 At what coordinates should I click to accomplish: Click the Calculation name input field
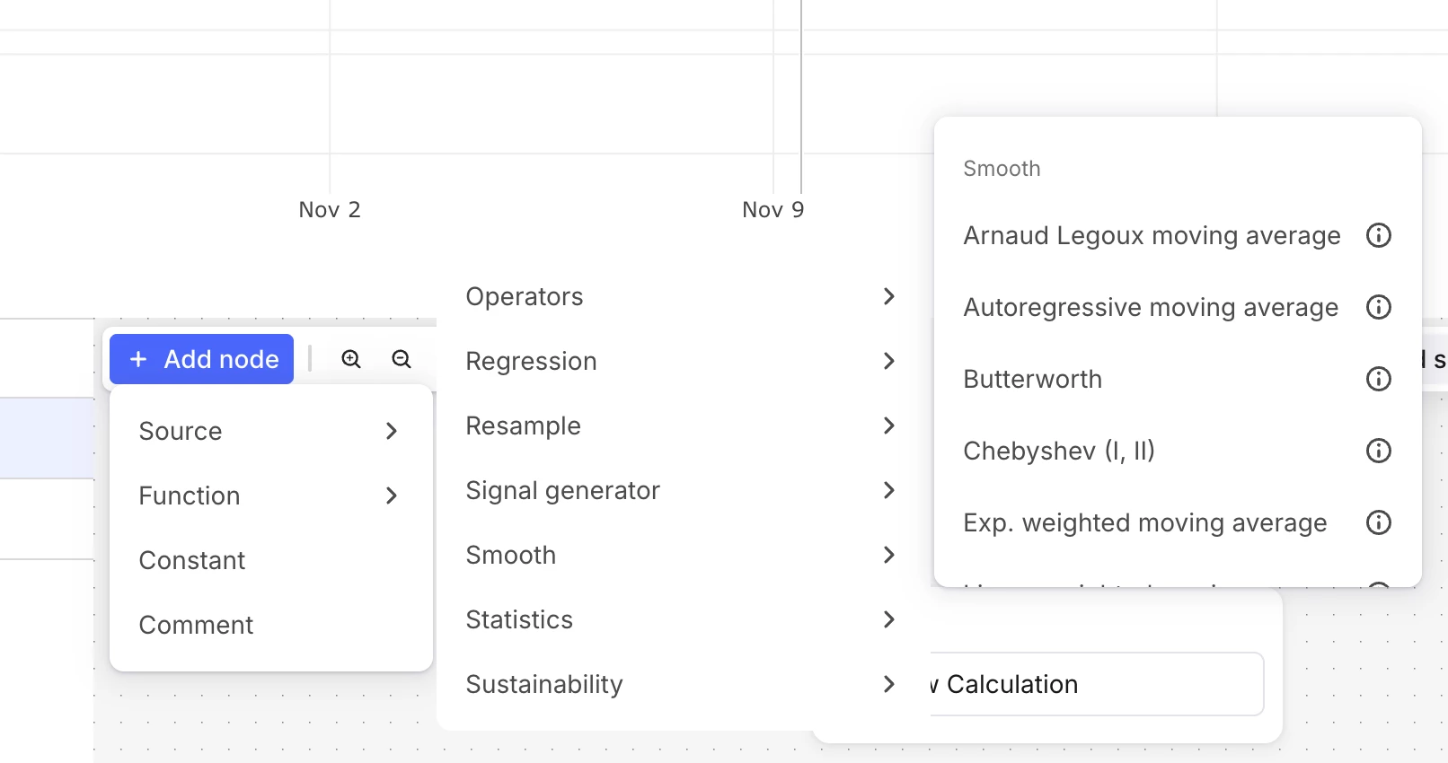click(x=1096, y=684)
